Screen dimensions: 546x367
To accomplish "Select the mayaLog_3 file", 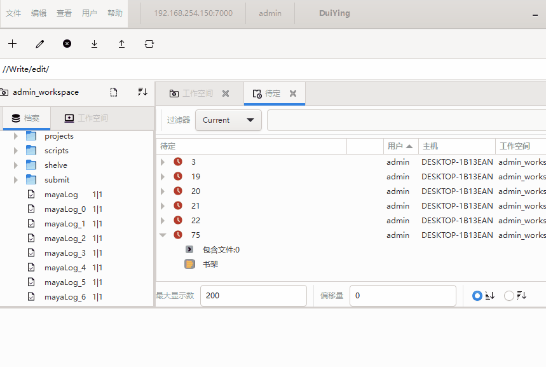I will (65, 253).
